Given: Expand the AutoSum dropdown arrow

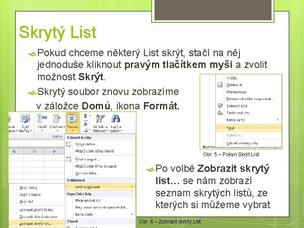Looking at the screenshot, I should [x=90, y=116].
